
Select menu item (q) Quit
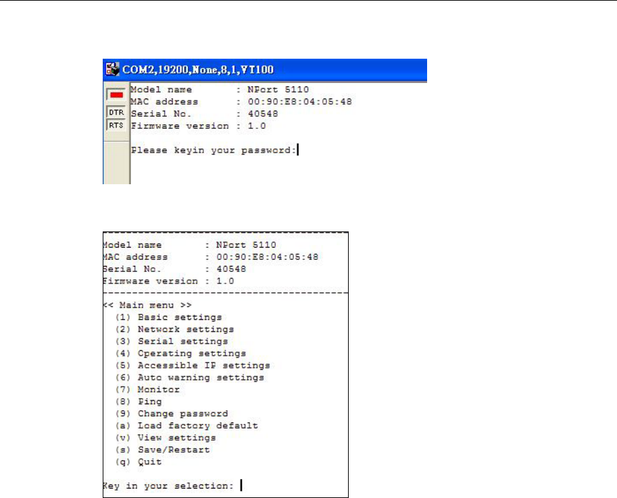139,462
